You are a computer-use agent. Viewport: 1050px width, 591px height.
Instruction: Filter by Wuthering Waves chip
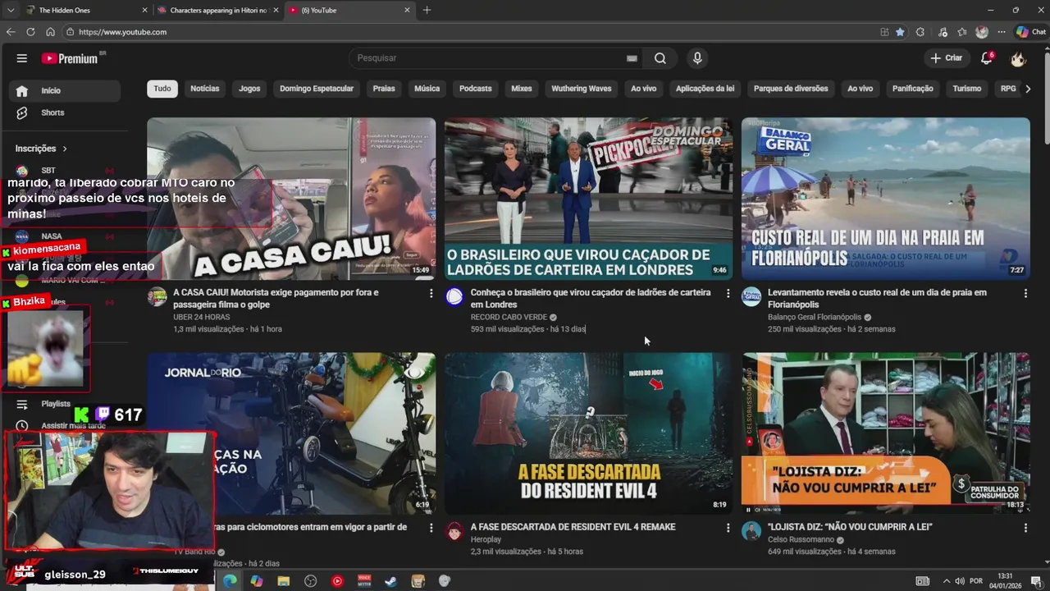tap(582, 89)
